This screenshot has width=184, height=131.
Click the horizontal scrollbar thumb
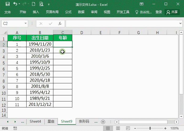point(143,122)
